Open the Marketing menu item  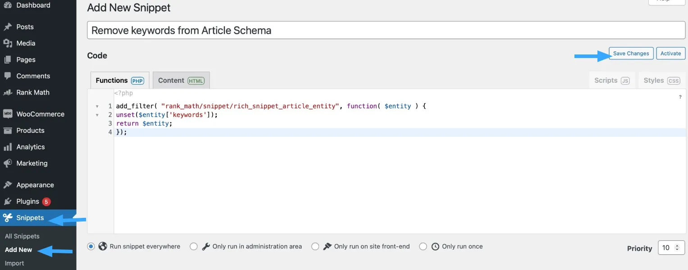[x=38, y=163]
